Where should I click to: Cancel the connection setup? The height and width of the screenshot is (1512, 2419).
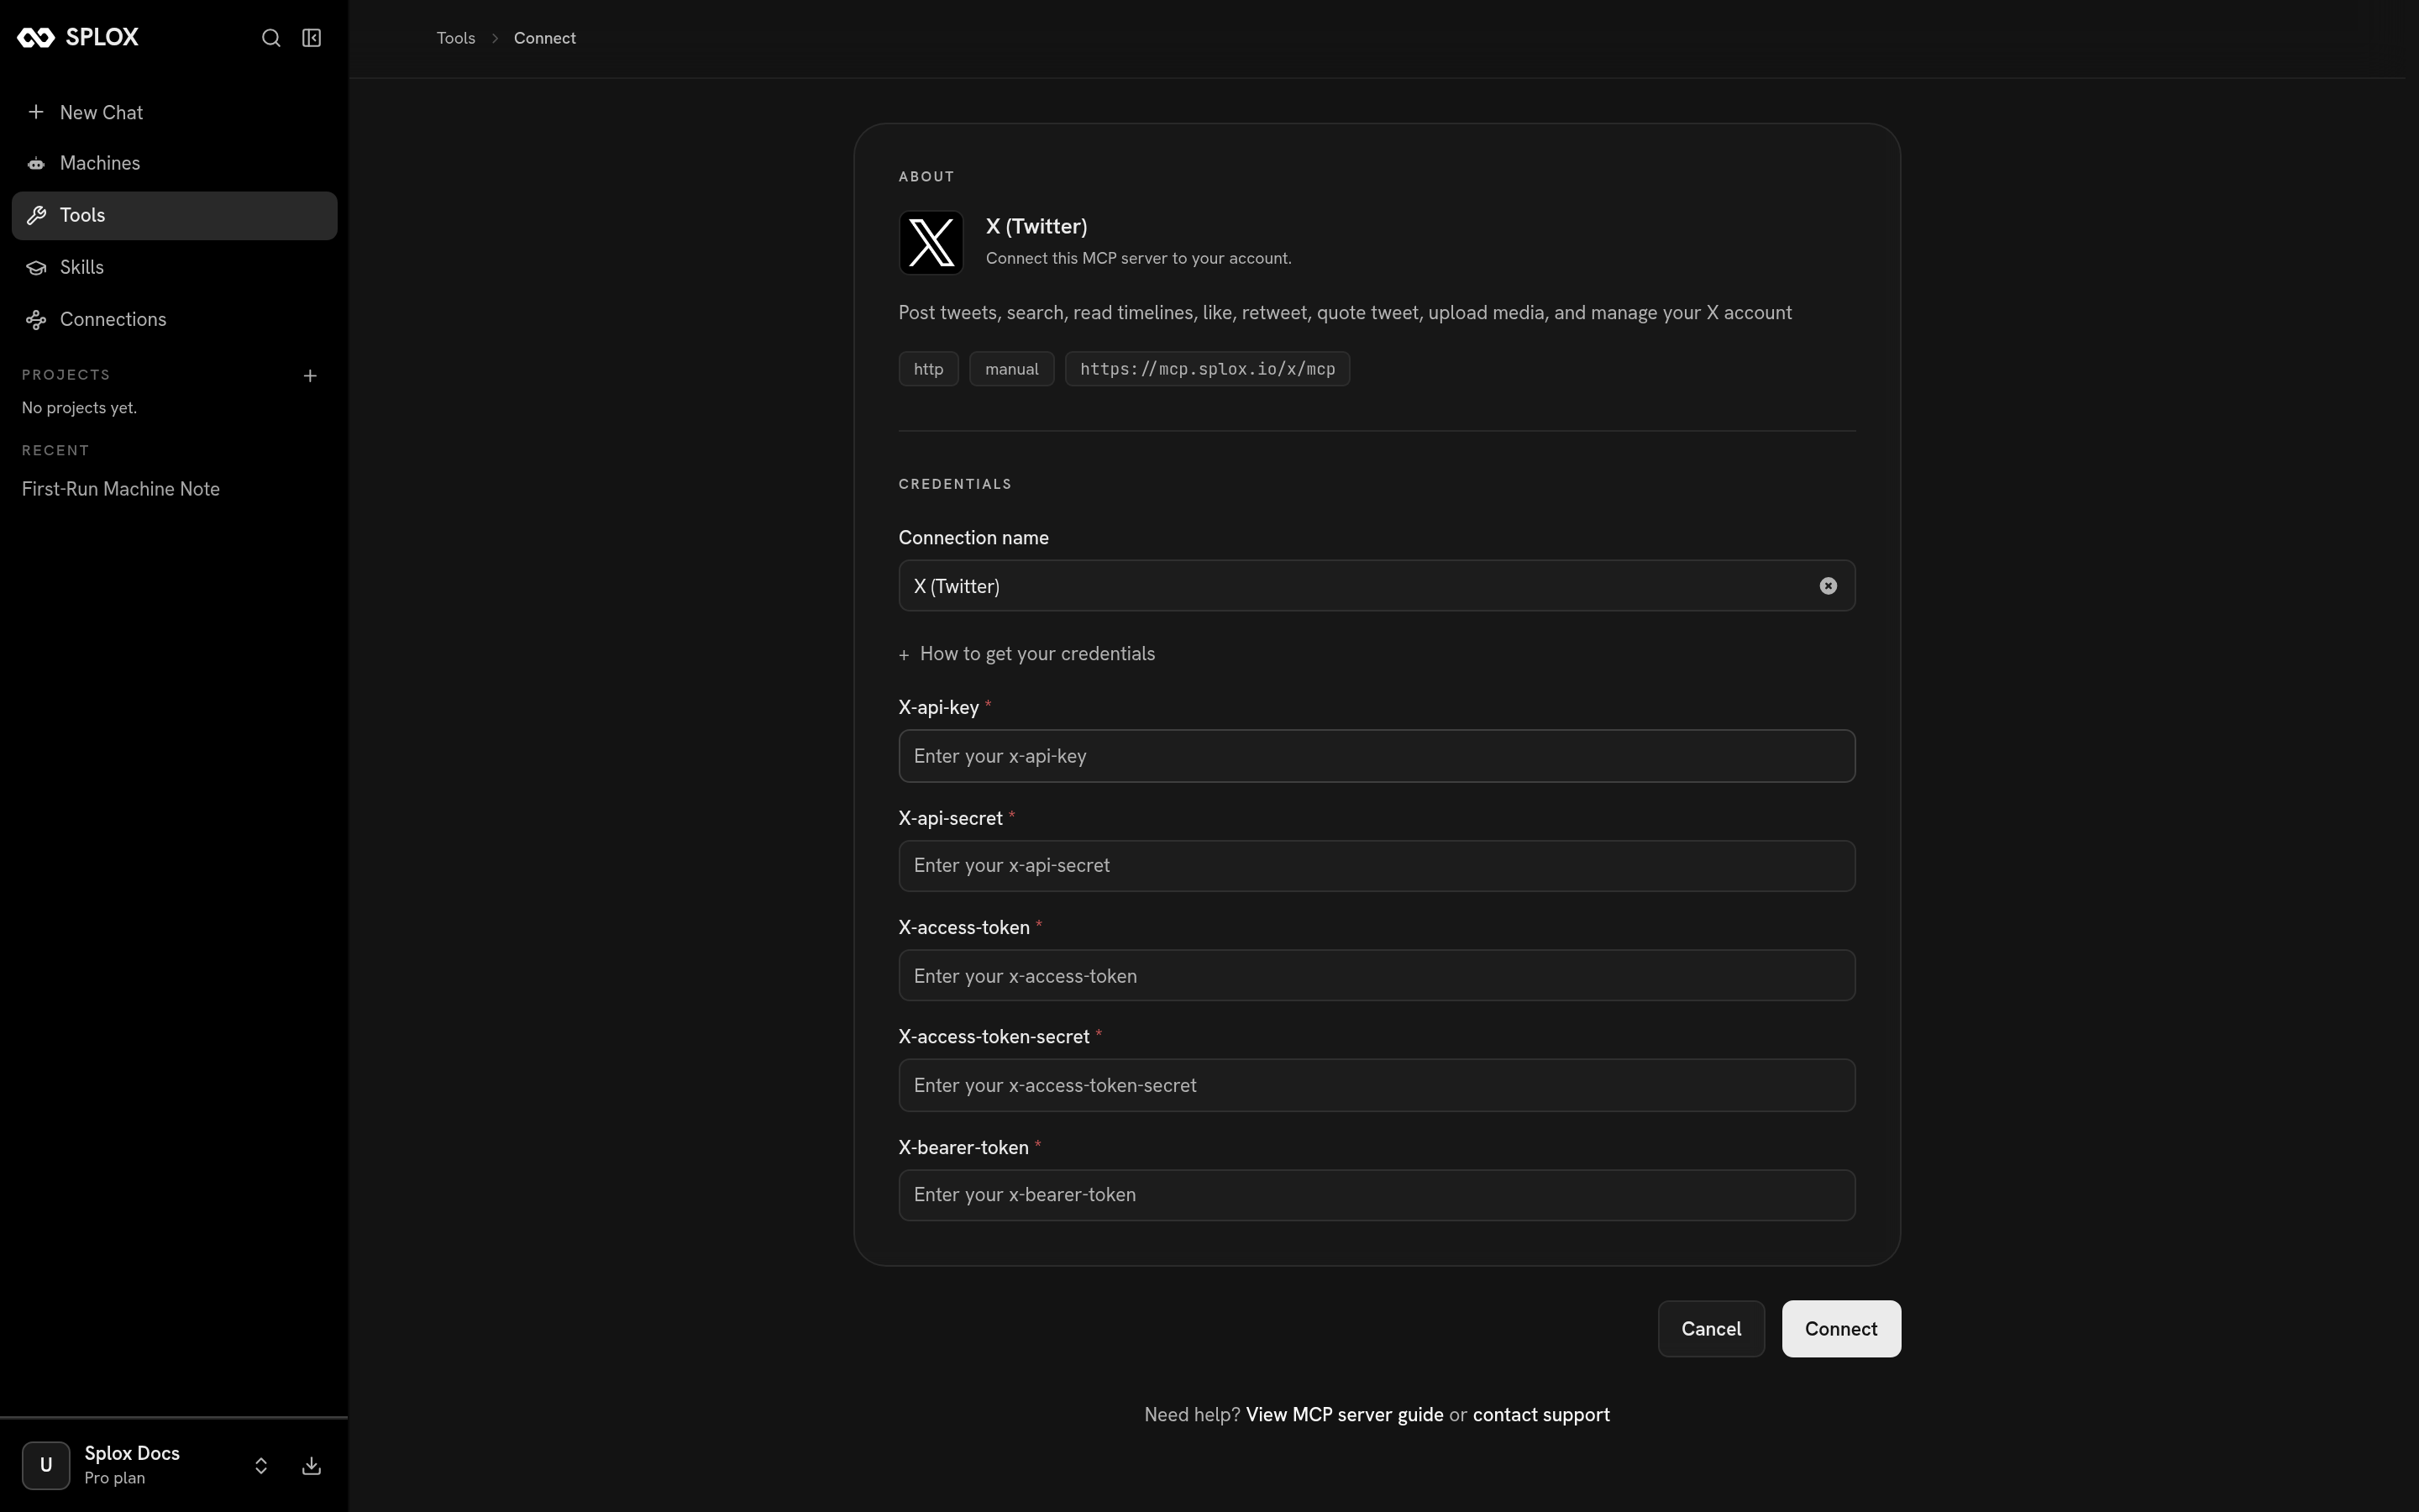point(1711,1329)
